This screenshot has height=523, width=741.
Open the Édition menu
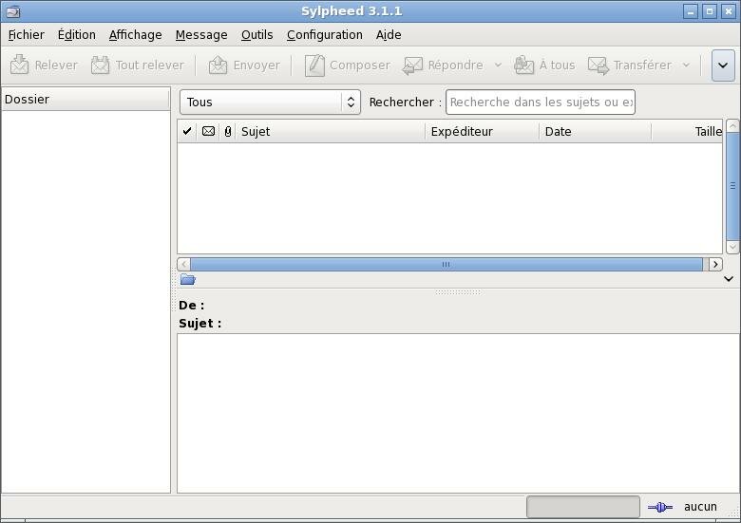click(x=77, y=35)
